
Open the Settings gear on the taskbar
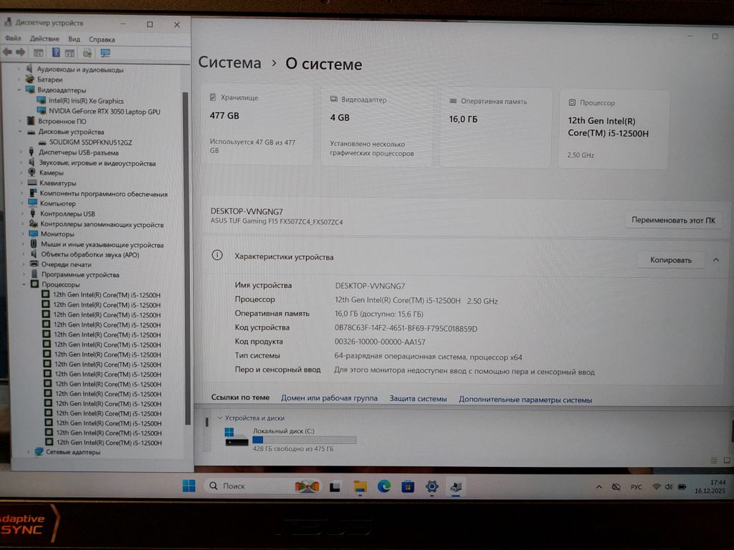click(432, 486)
